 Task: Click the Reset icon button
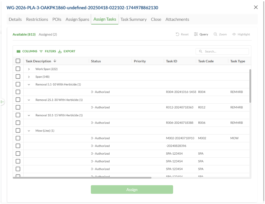(x=177, y=34)
